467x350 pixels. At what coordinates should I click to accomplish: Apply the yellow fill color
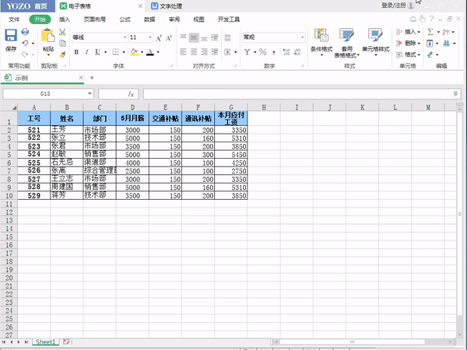[135, 52]
